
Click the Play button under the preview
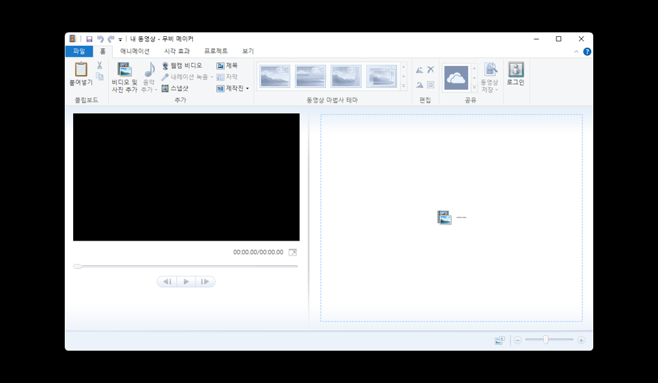[x=187, y=281]
